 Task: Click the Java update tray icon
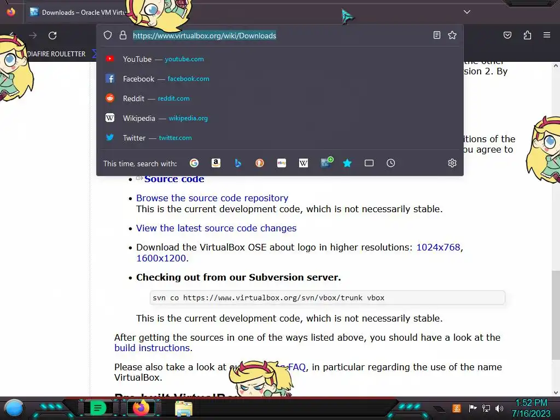[456, 408]
